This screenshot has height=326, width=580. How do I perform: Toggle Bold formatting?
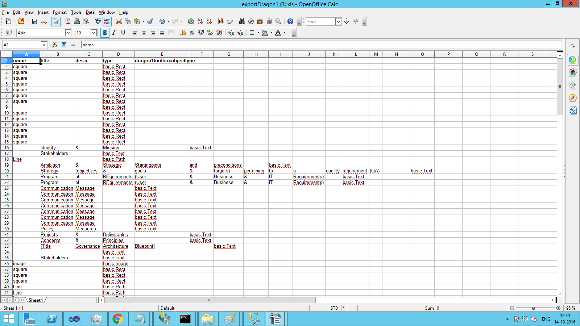105,33
